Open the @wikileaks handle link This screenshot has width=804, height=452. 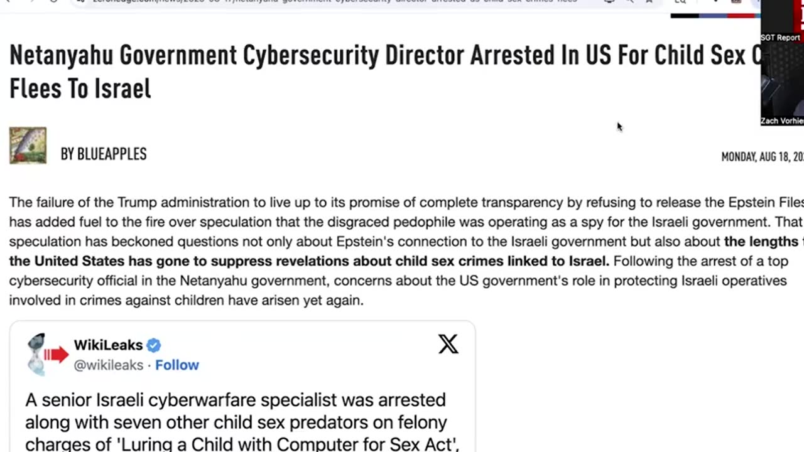click(x=109, y=365)
